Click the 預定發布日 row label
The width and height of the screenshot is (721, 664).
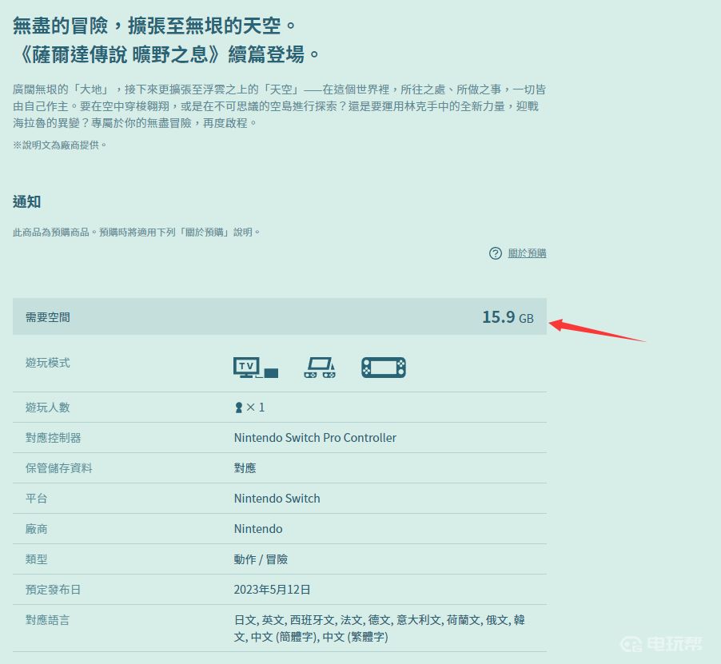point(54,590)
